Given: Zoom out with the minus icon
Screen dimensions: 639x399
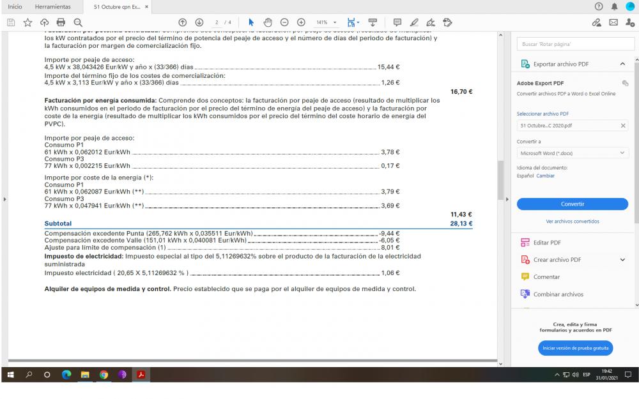Looking at the screenshot, I should coord(284,22).
